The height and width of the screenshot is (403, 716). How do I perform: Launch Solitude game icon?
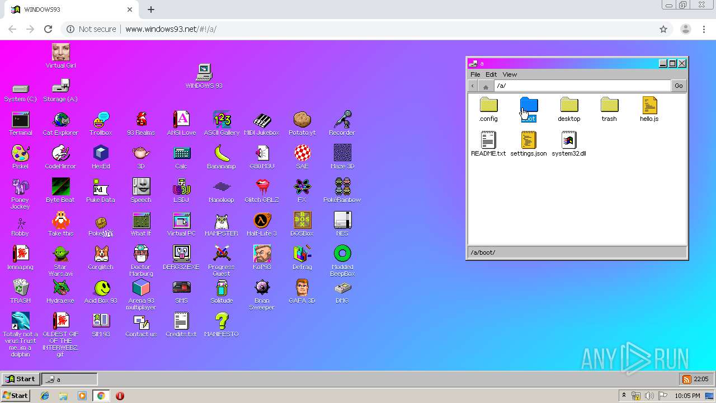point(222,292)
